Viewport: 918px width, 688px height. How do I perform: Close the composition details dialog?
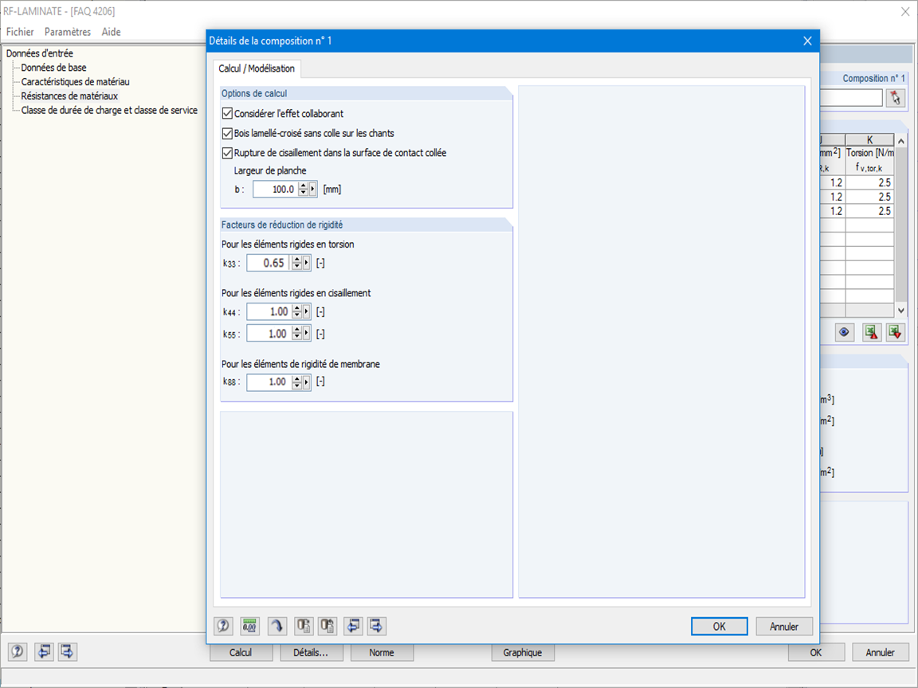(807, 41)
